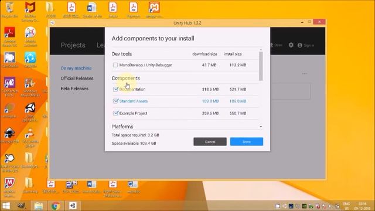Select McAfee shield shortcut at bottom-left
This screenshot has height=211, width=375.
(9, 188)
